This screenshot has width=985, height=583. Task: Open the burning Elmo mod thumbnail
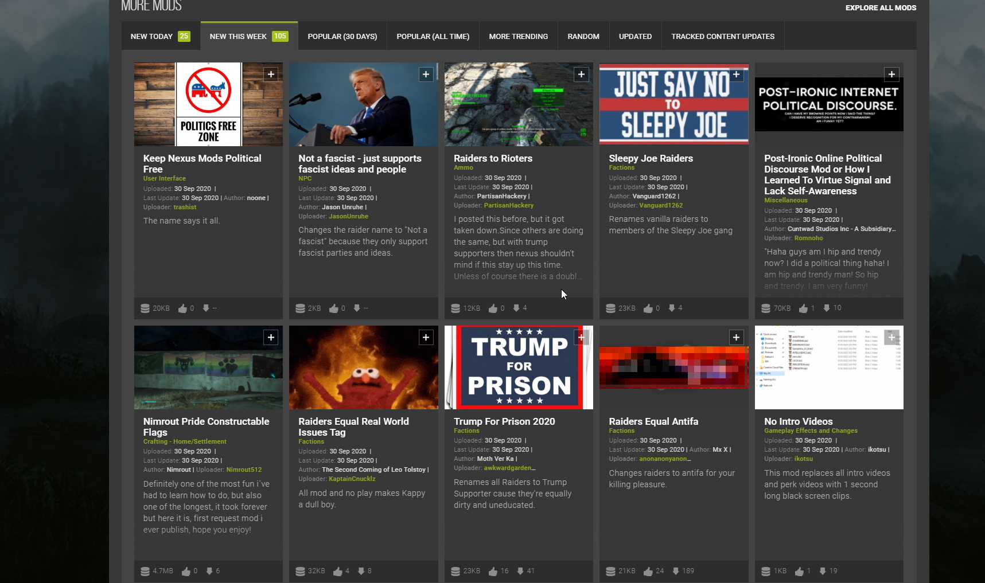pos(363,367)
